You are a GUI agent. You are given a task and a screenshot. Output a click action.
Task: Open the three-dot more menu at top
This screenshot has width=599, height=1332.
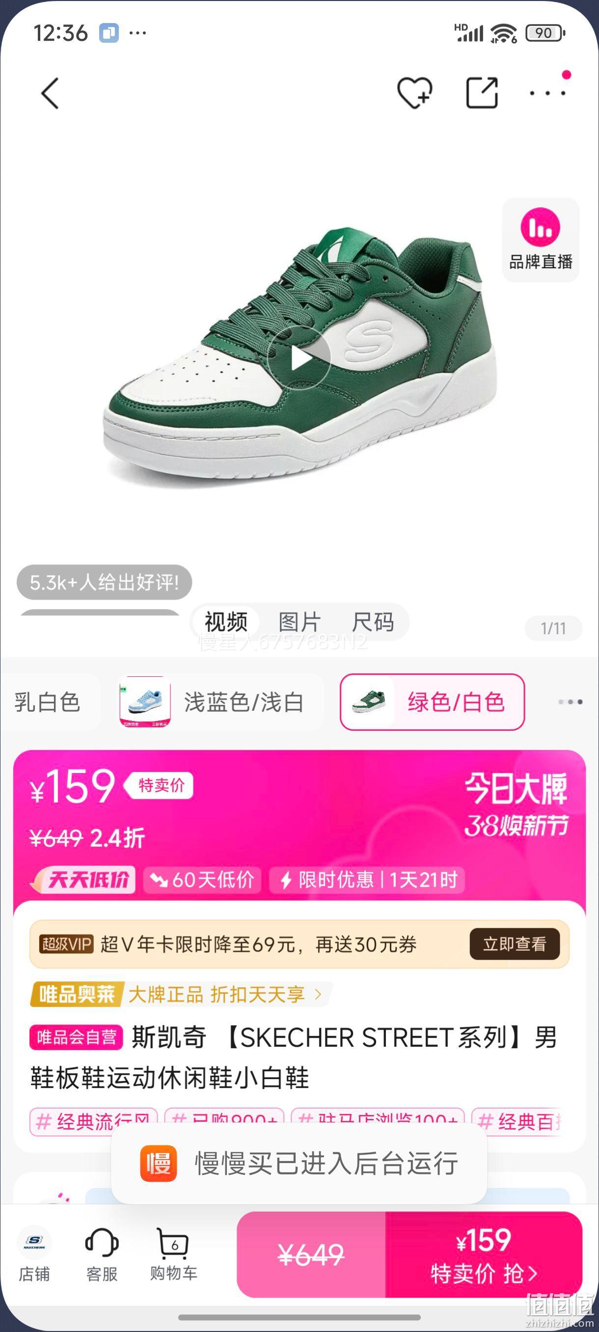point(547,93)
